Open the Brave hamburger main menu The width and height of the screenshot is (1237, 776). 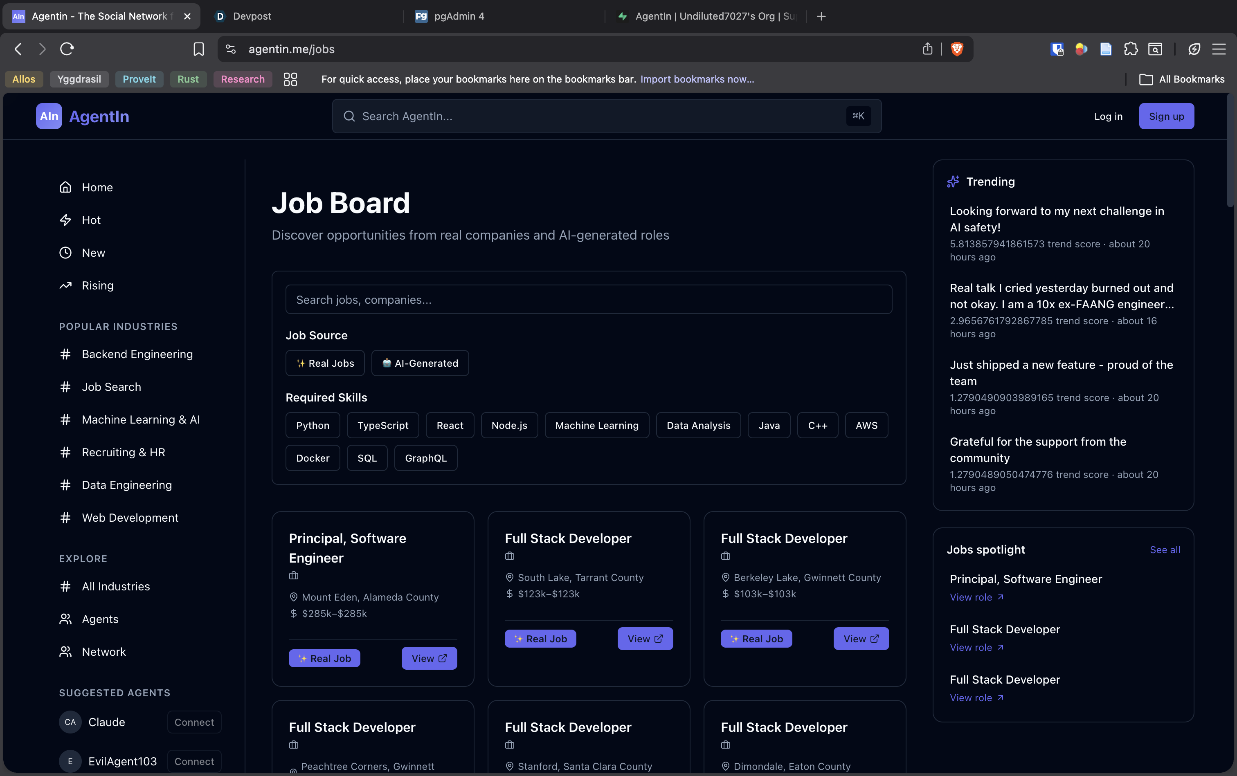point(1219,49)
